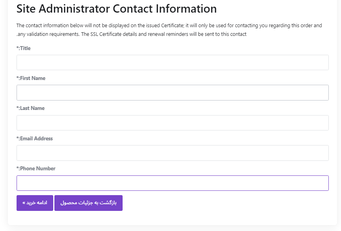This screenshot has width=341, height=231.
Task: Click the highlighted Phone Number field border
Action: 172,176
